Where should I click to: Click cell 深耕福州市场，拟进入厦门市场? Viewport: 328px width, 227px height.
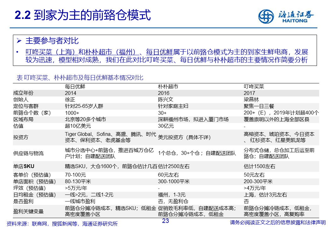193,119
